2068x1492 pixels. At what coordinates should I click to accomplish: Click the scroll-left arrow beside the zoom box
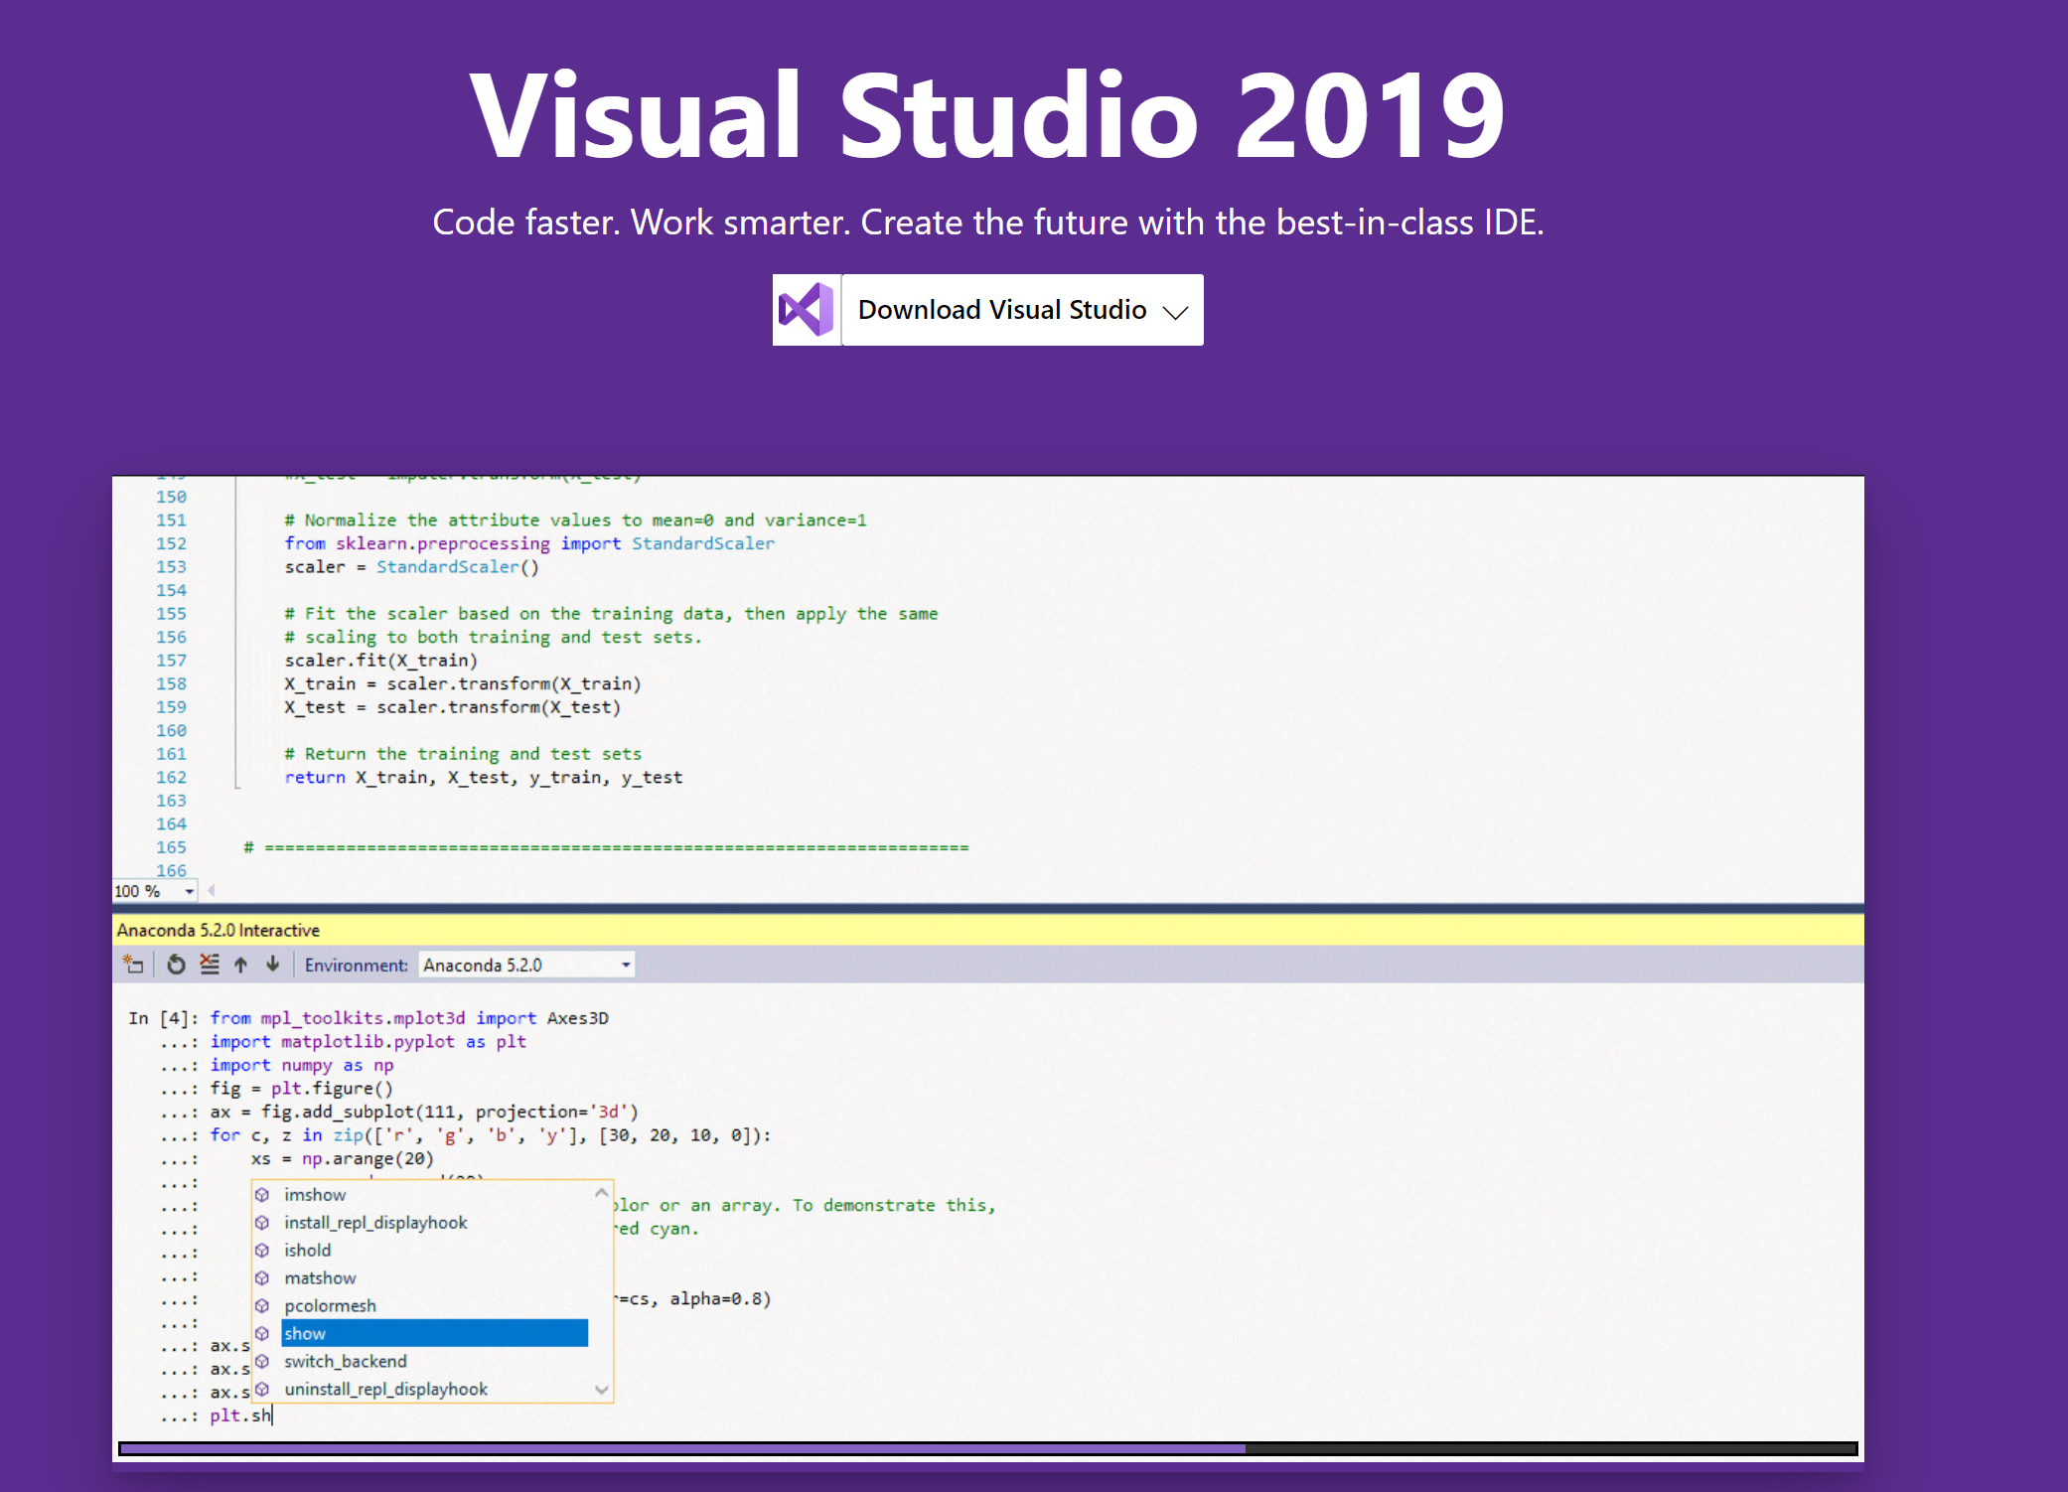point(211,891)
